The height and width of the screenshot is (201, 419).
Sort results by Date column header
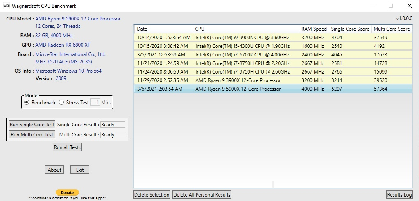(x=164, y=29)
